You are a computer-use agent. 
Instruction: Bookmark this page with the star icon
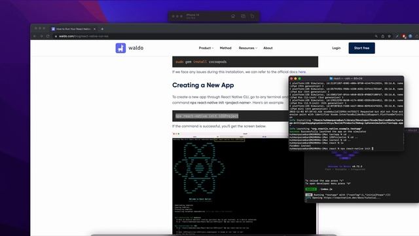coord(390,36)
